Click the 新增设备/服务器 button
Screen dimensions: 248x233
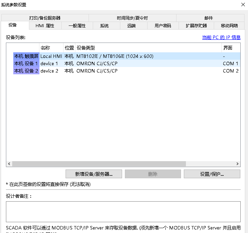pyautogui.click(x=93, y=174)
